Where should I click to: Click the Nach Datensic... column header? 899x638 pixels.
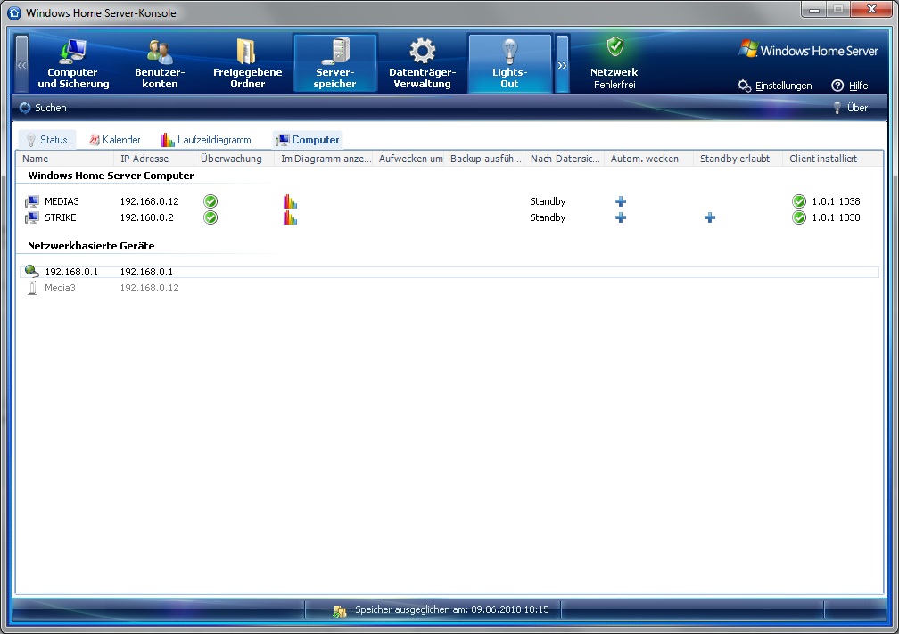coord(565,159)
